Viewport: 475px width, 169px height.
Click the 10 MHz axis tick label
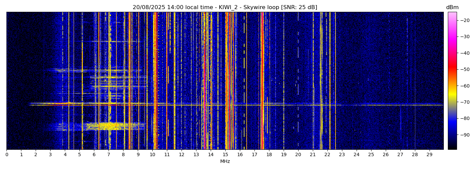tap(152, 154)
